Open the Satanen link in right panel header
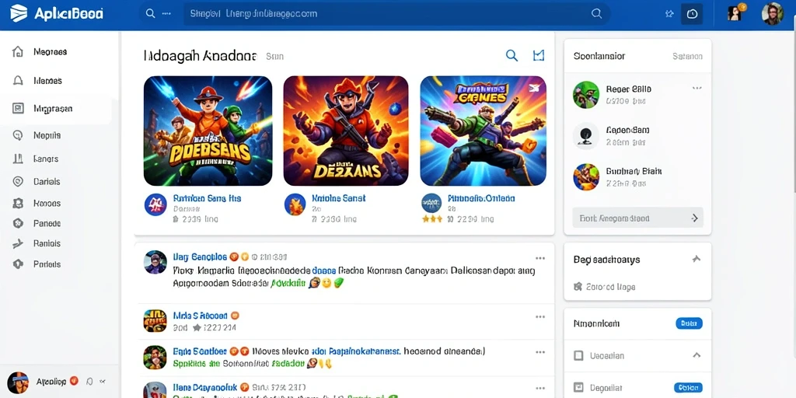The width and height of the screenshot is (796, 398). 687,56
